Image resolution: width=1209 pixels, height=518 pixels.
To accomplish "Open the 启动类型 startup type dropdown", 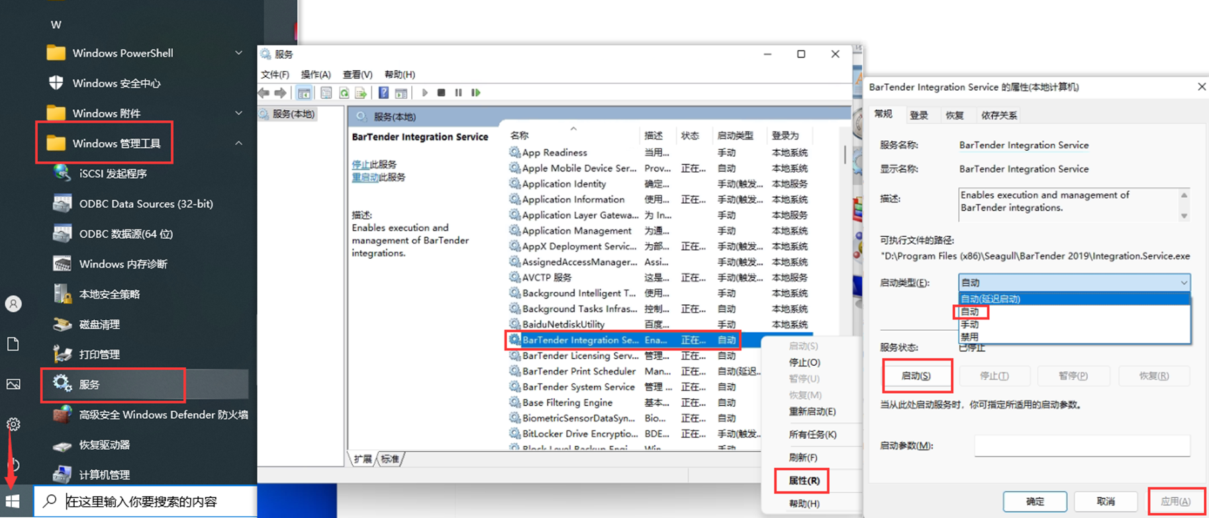I will point(1073,282).
